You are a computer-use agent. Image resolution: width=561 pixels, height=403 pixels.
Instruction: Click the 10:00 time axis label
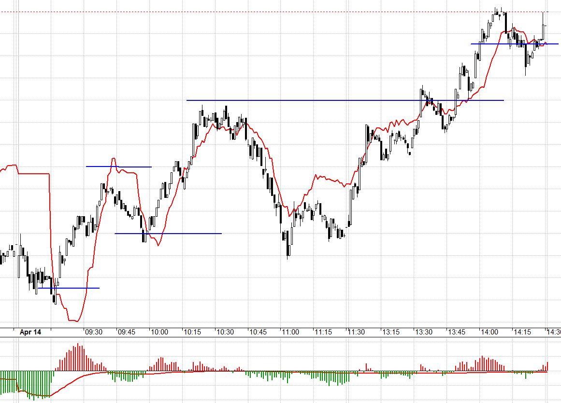(x=159, y=332)
